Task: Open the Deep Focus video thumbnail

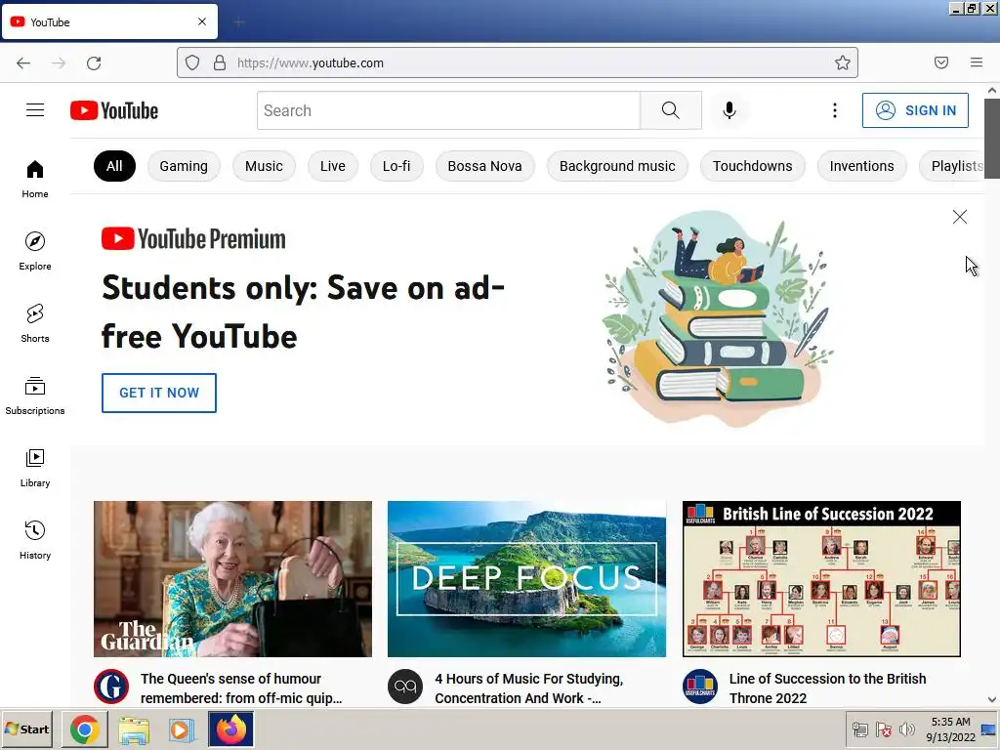Action: pos(526,579)
